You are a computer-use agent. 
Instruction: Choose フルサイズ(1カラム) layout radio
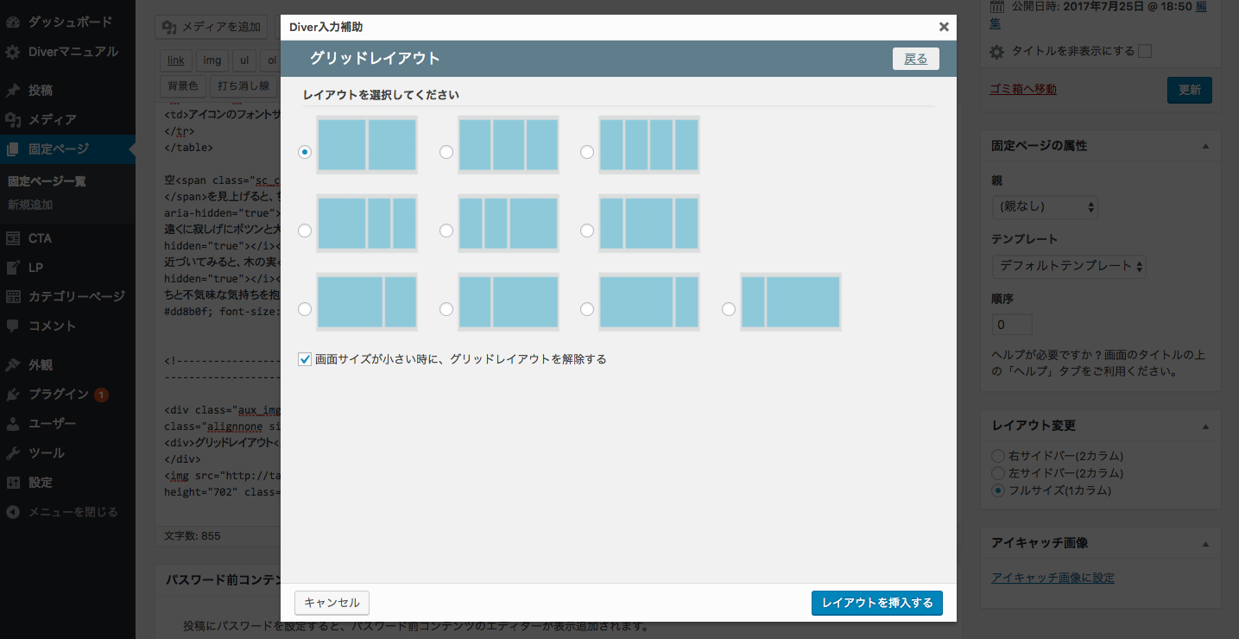click(x=998, y=490)
